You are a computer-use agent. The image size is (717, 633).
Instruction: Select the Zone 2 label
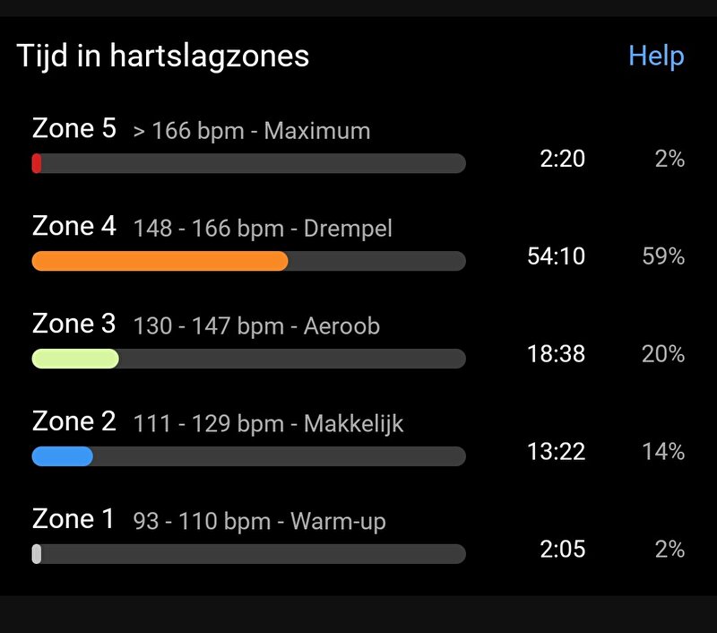[74, 421]
